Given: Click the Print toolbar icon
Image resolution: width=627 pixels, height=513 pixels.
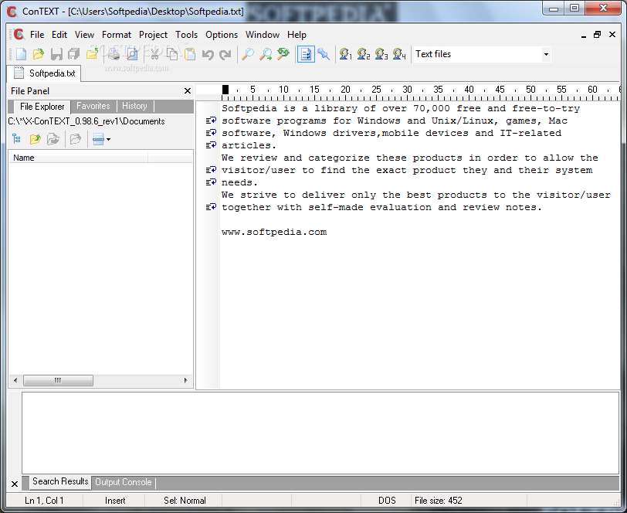Looking at the screenshot, I should click(x=114, y=54).
